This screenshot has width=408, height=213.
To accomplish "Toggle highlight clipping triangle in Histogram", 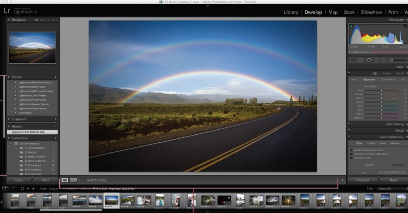I will [405, 26].
